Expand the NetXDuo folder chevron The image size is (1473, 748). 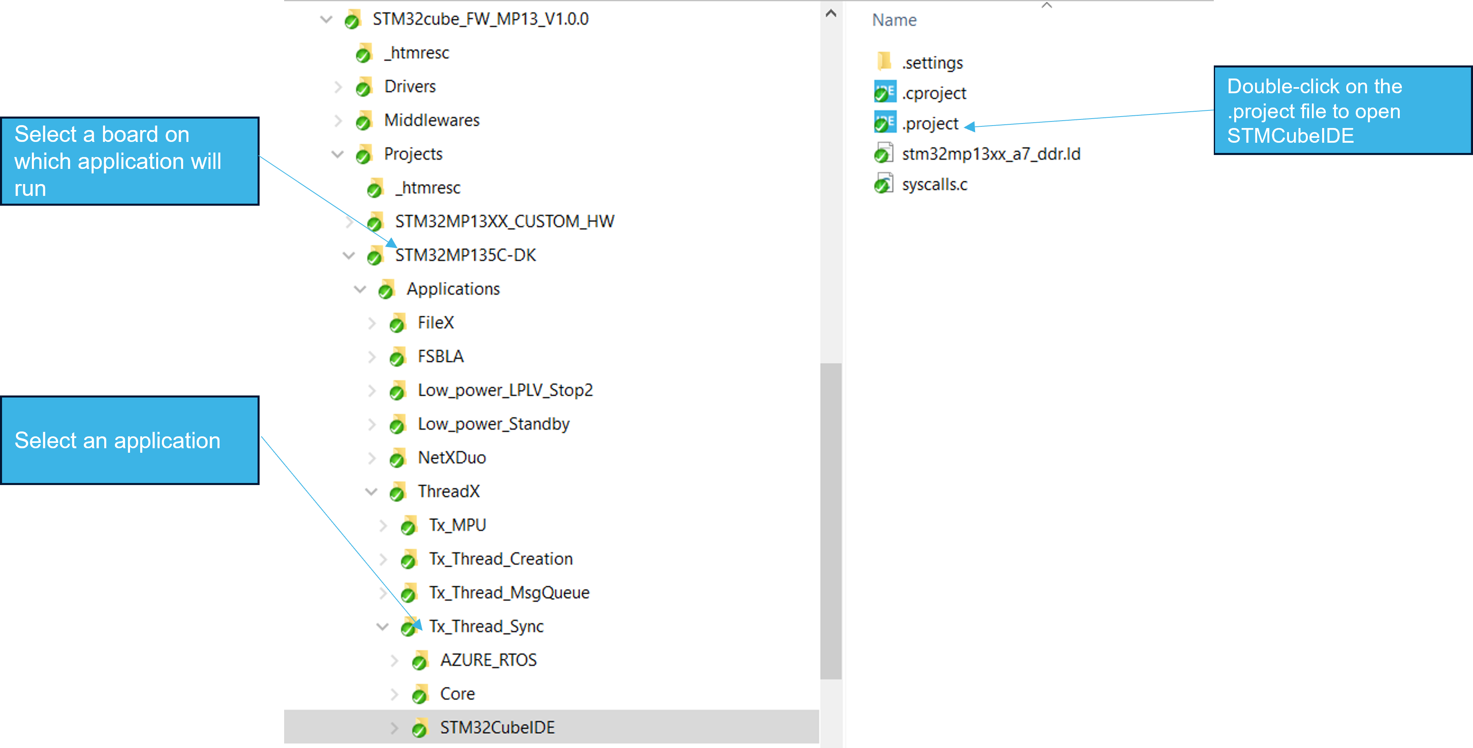pos(372,458)
